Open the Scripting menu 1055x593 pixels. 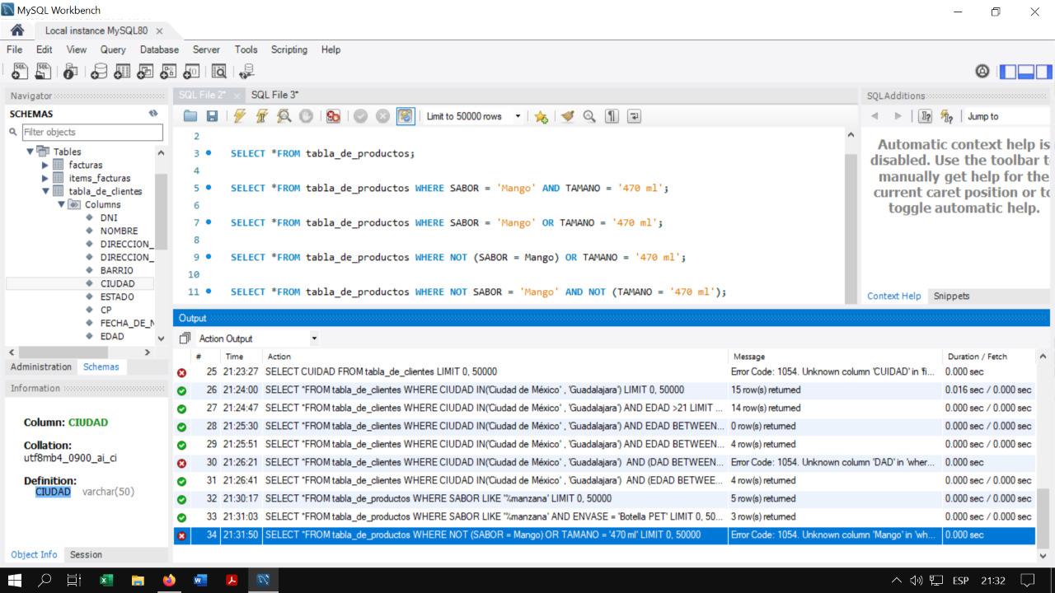(288, 49)
